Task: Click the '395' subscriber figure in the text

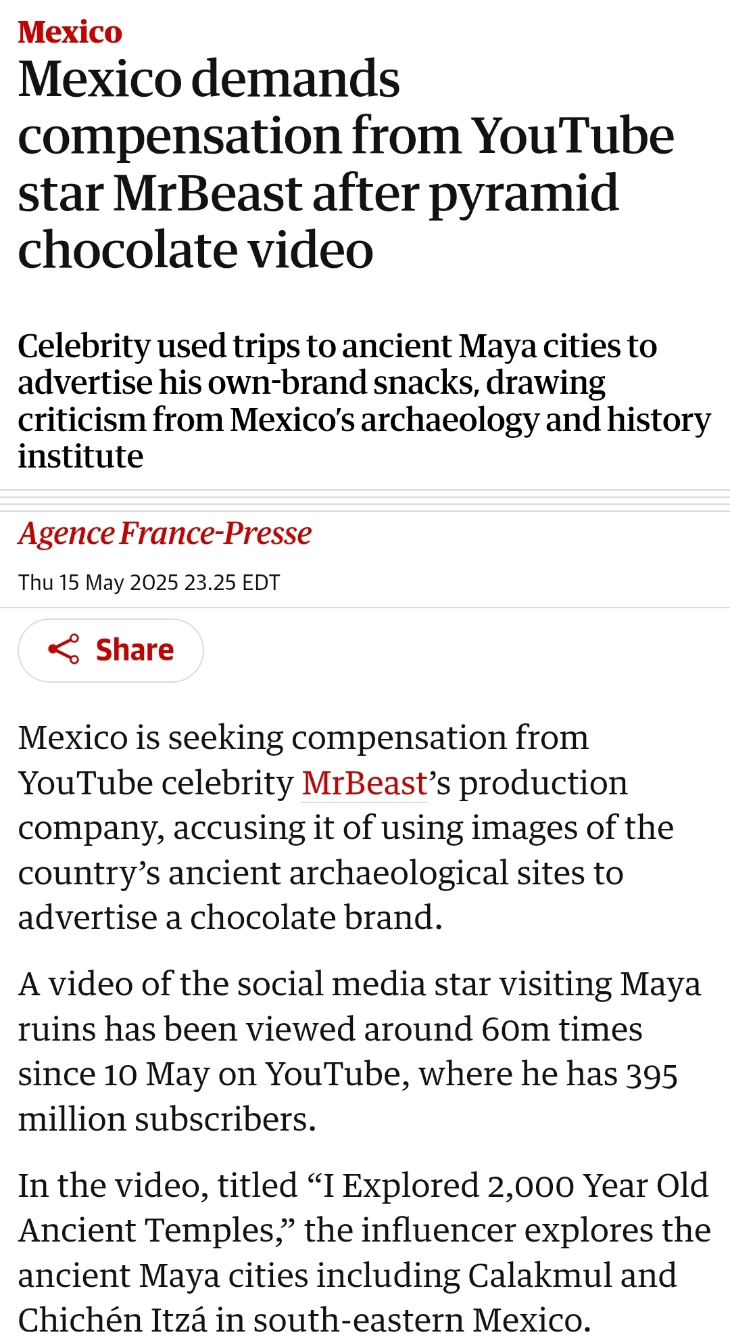Action: [x=652, y=1074]
